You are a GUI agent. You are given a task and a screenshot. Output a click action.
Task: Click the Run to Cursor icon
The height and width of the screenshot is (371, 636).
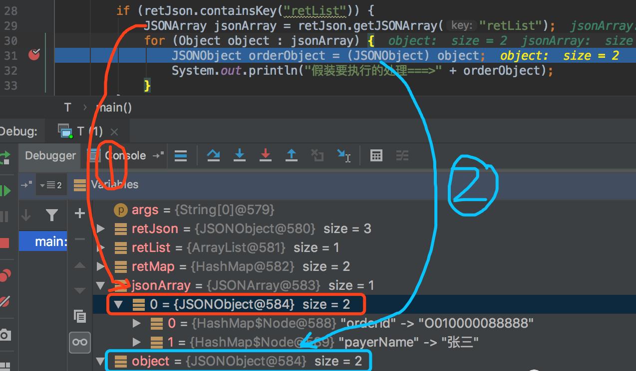pos(344,155)
